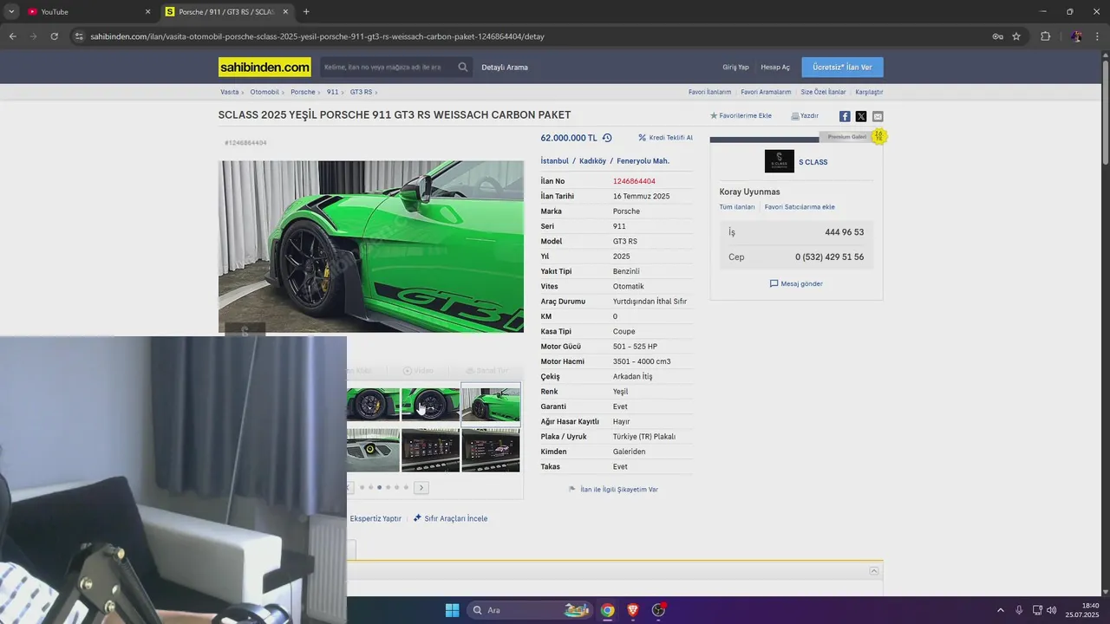Click microphone icon in system tray
1110x624 pixels.
click(1019, 610)
